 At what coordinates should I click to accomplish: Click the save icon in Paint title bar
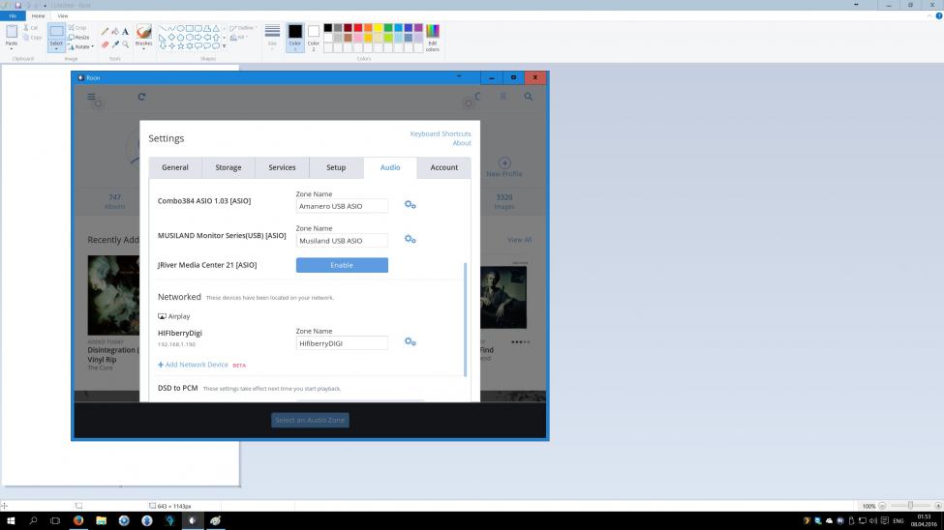coord(18,6)
